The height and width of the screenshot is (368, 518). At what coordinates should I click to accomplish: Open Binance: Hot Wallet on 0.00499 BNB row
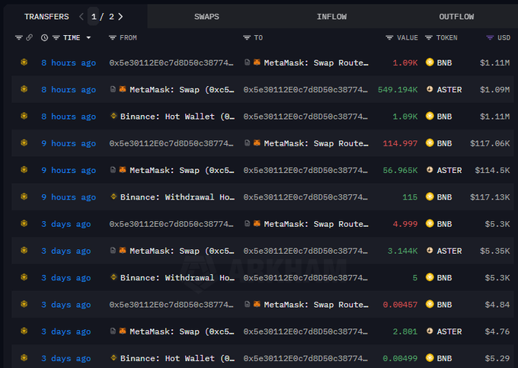[177, 358]
